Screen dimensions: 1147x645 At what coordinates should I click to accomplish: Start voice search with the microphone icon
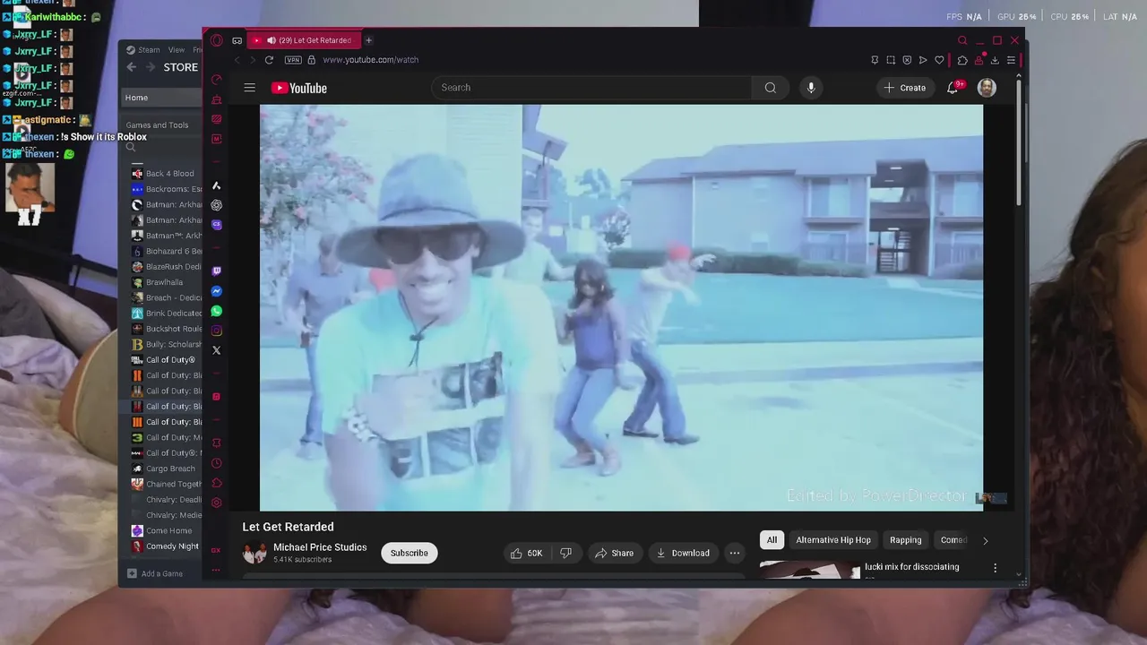click(811, 88)
